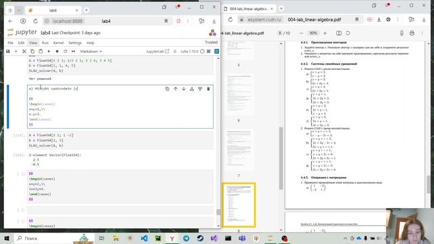This screenshot has width=434, height=244.
Task: Restart the kernel with circular arrow icon
Action: pos(65,52)
